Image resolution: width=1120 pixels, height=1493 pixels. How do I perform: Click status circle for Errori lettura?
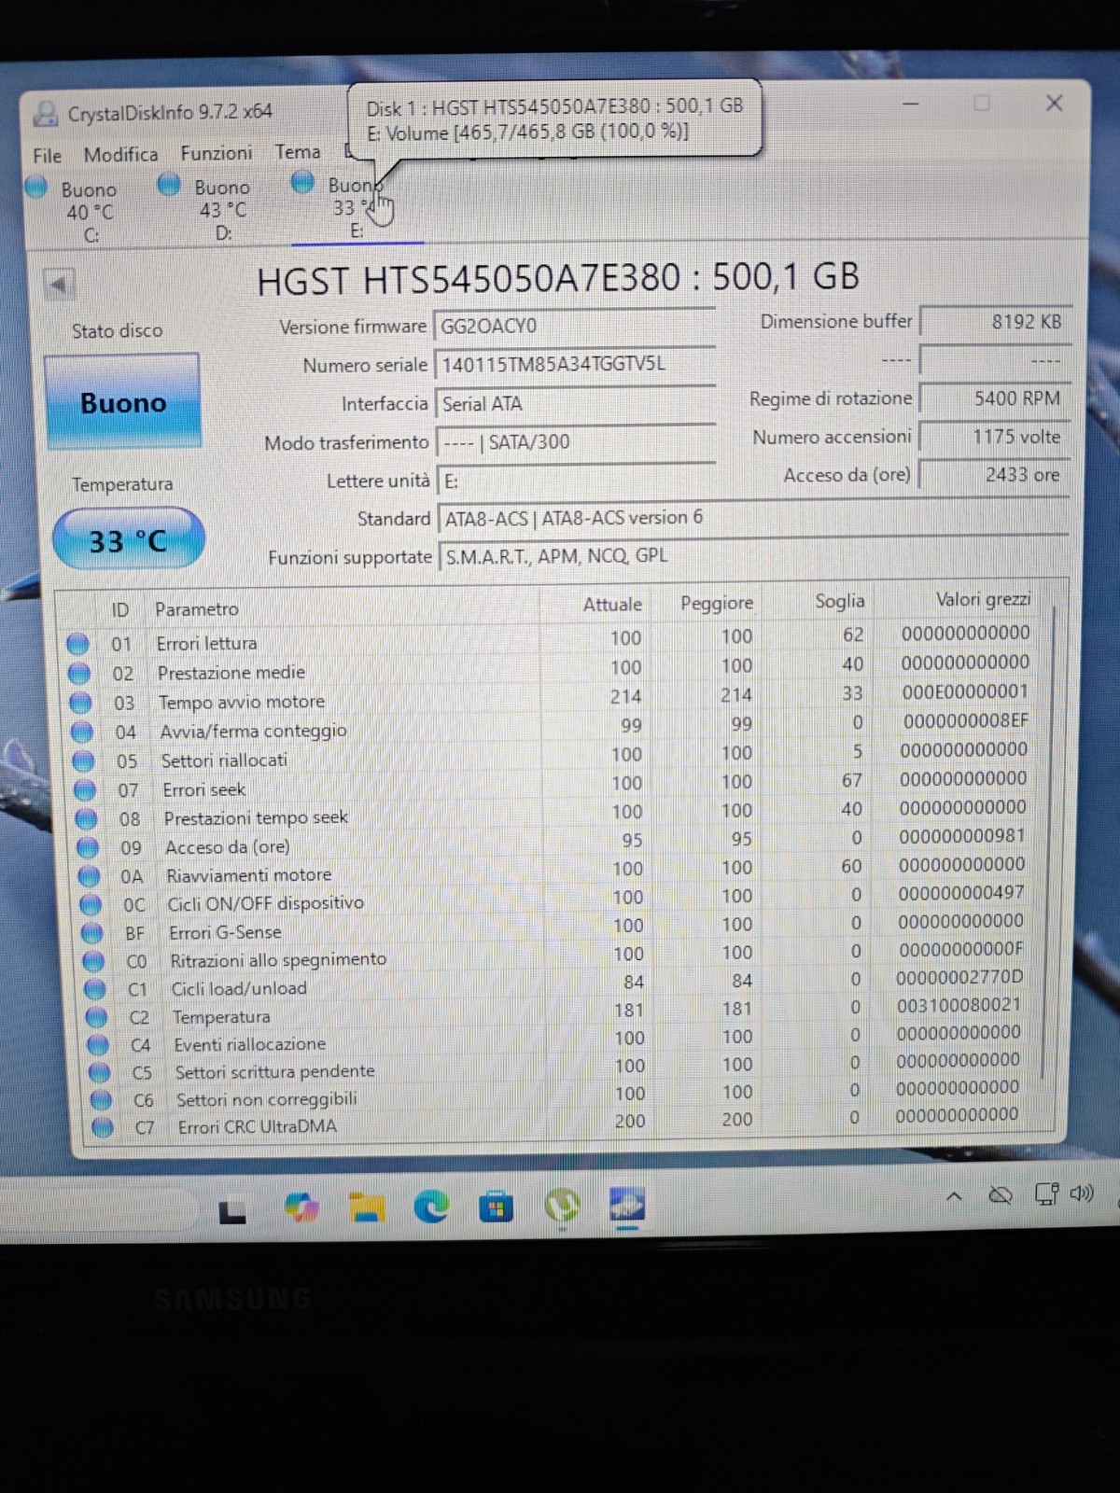point(77,644)
